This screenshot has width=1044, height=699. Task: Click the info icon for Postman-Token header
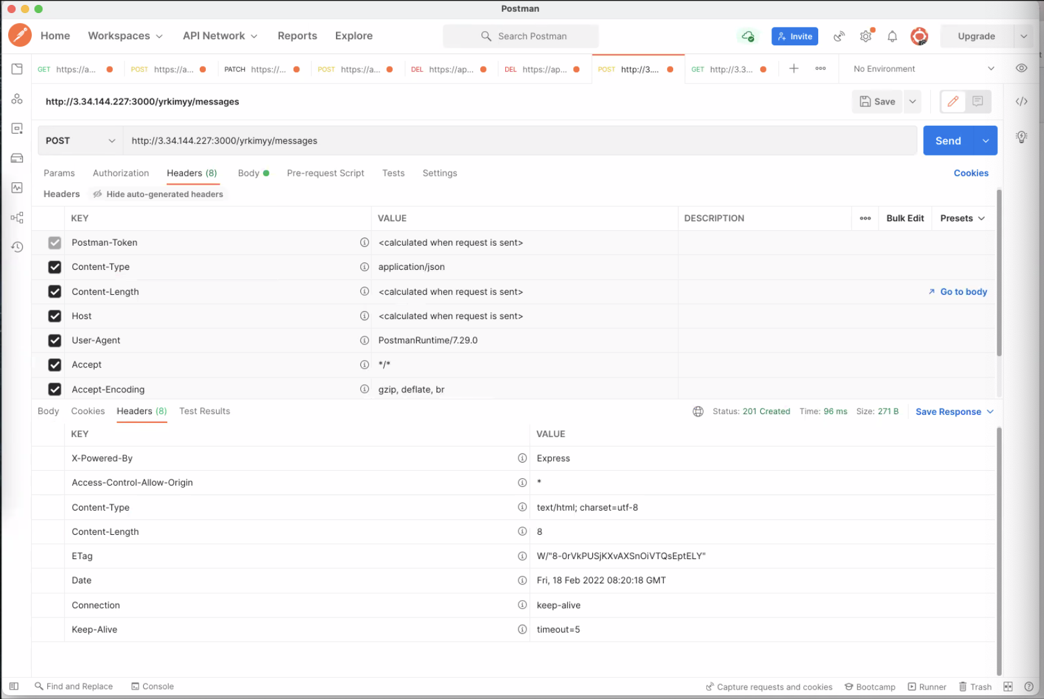click(365, 243)
